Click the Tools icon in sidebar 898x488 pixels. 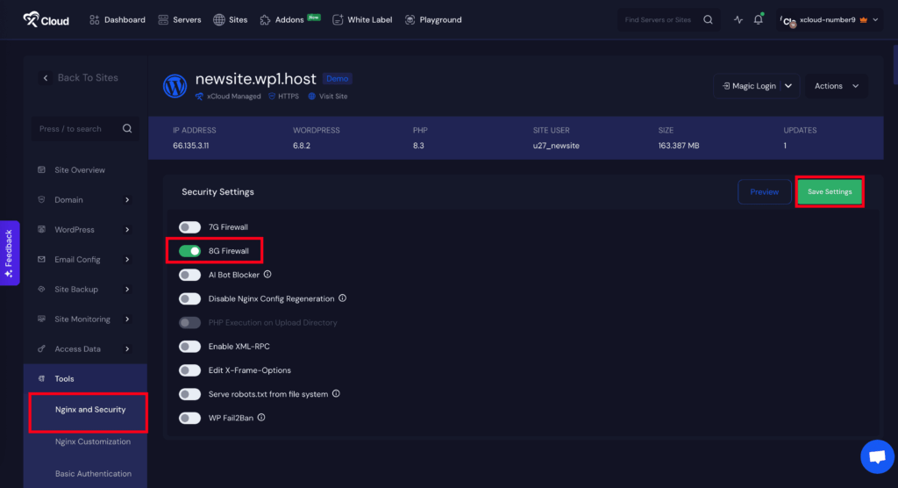pyautogui.click(x=41, y=378)
